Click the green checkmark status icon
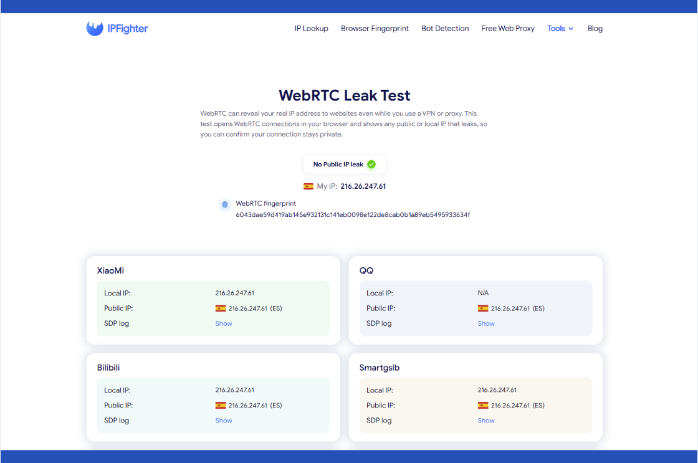Image resolution: width=698 pixels, height=463 pixels. [371, 165]
